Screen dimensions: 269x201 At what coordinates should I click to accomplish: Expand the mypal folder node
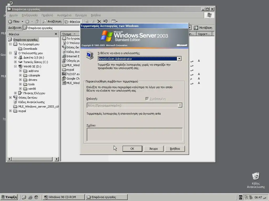[10, 111]
